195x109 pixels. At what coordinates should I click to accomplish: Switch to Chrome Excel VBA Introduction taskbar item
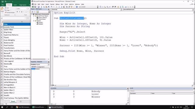coord(23,107)
